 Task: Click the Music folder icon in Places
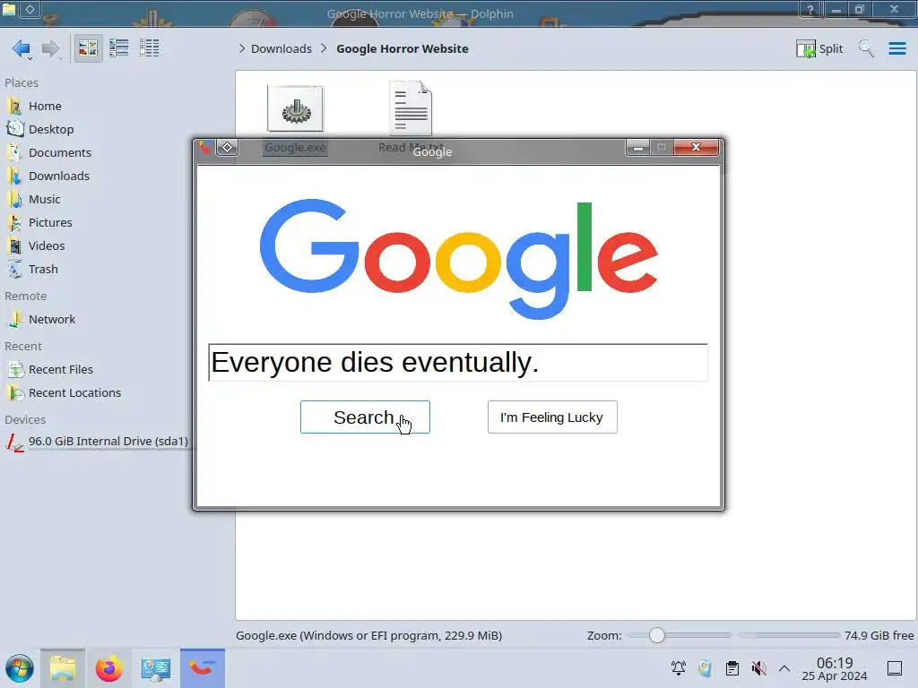(14, 200)
